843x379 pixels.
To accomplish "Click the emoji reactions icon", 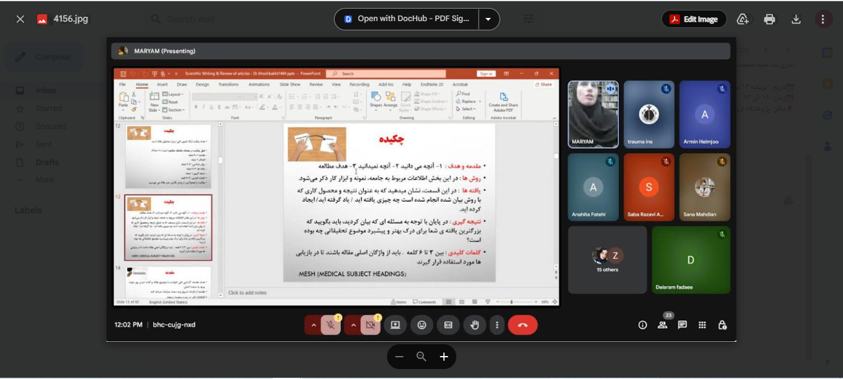I will [421, 324].
